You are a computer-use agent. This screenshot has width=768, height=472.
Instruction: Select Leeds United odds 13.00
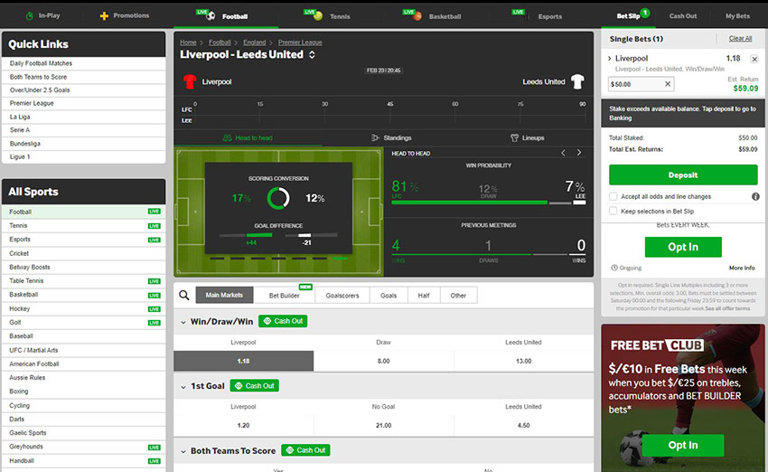(x=523, y=361)
